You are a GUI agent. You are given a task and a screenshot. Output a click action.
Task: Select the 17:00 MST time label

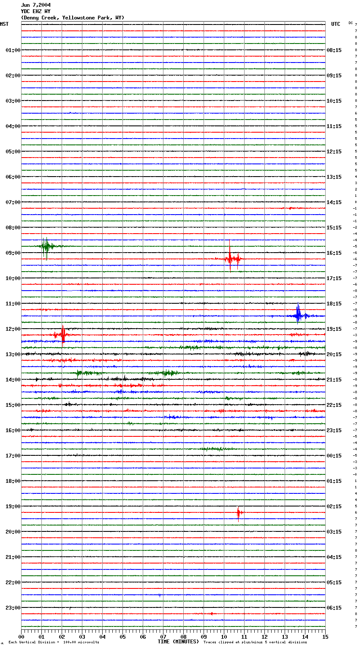click(x=13, y=456)
